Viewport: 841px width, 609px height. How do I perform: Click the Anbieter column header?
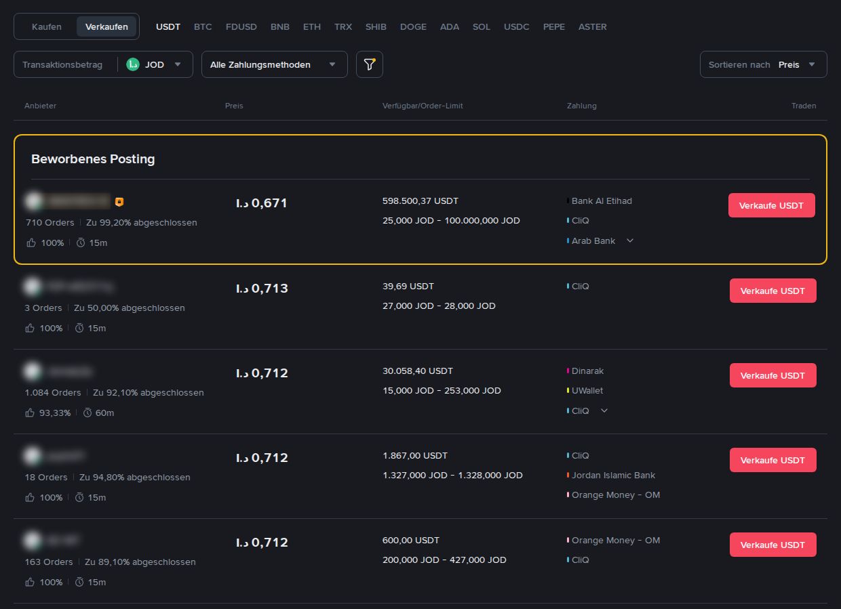pyautogui.click(x=41, y=106)
